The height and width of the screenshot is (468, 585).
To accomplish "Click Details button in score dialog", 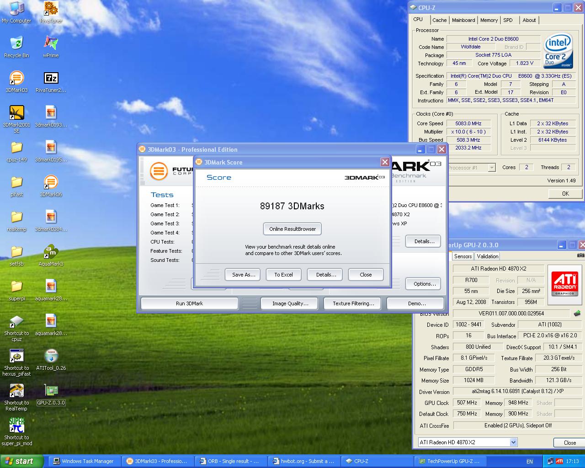I will click(326, 275).
